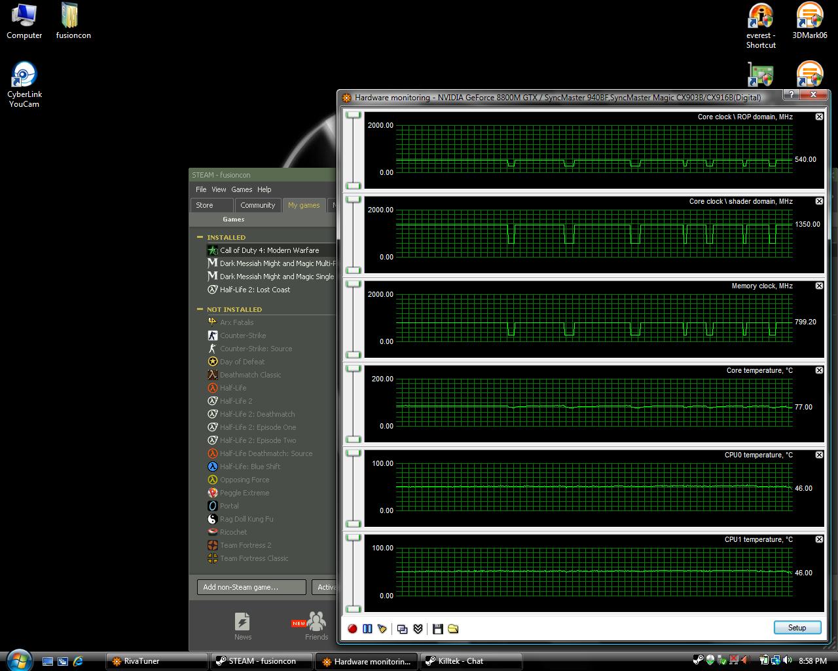Close the Core clock ROP domain graph
The width and height of the screenshot is (838, 671).
coord(819,117)
